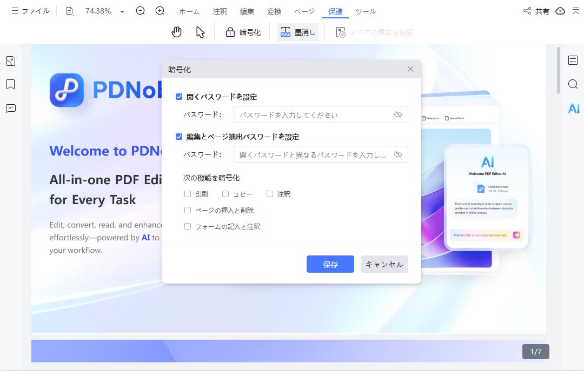Switch to the ホーム tab
This screenshot has height=371, width=584.
click(189, 11)
